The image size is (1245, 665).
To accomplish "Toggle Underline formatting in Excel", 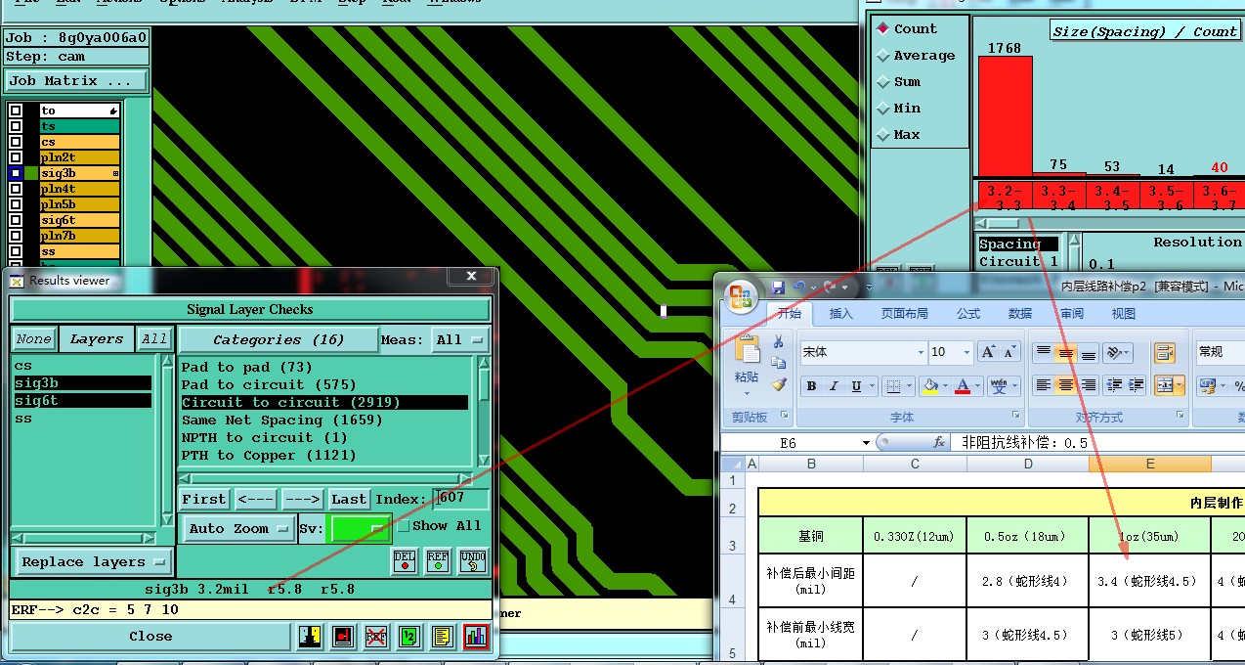I will [x=857, y=386].
